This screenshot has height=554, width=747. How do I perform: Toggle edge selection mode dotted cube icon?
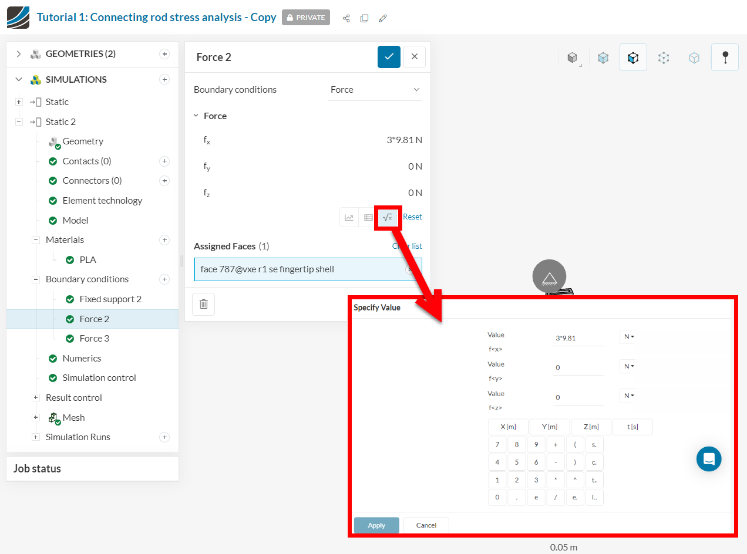[x=664, y=58]
